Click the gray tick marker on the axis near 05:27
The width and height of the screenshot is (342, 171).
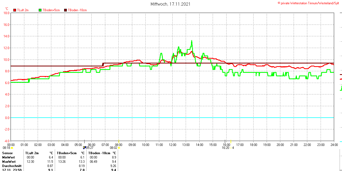click(85, 141)
